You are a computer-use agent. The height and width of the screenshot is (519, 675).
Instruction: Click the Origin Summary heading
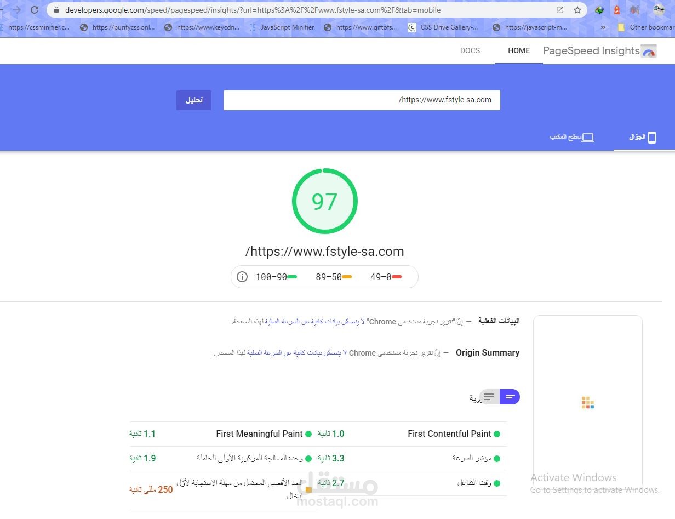[x=488, y=353]
